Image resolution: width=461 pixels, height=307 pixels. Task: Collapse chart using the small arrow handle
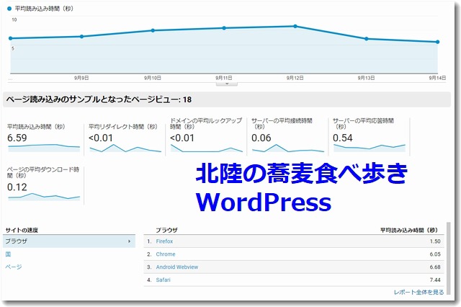pos(227,84)
